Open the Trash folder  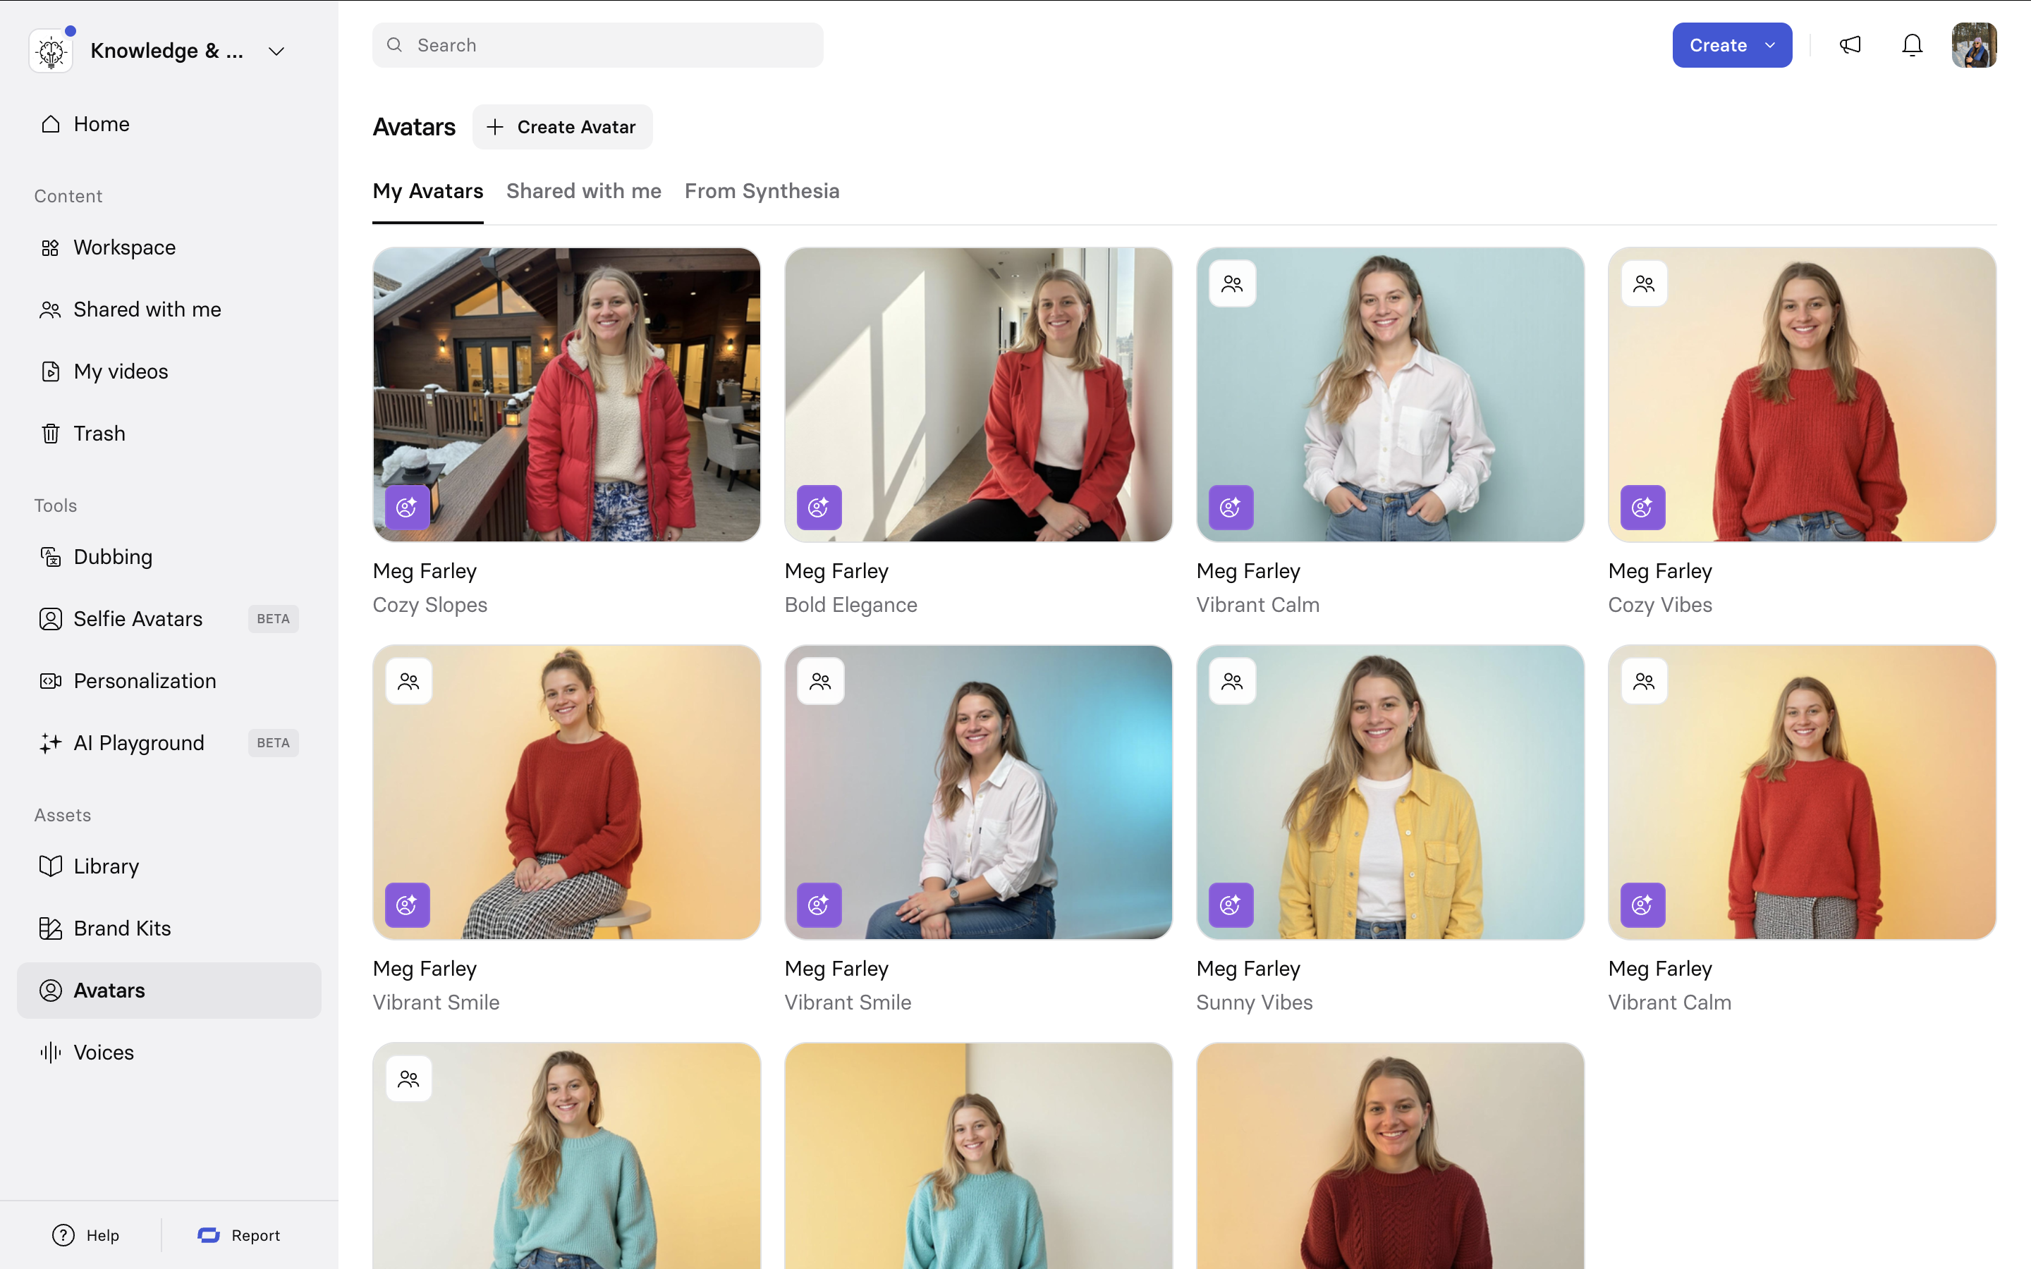pos(99,433)
